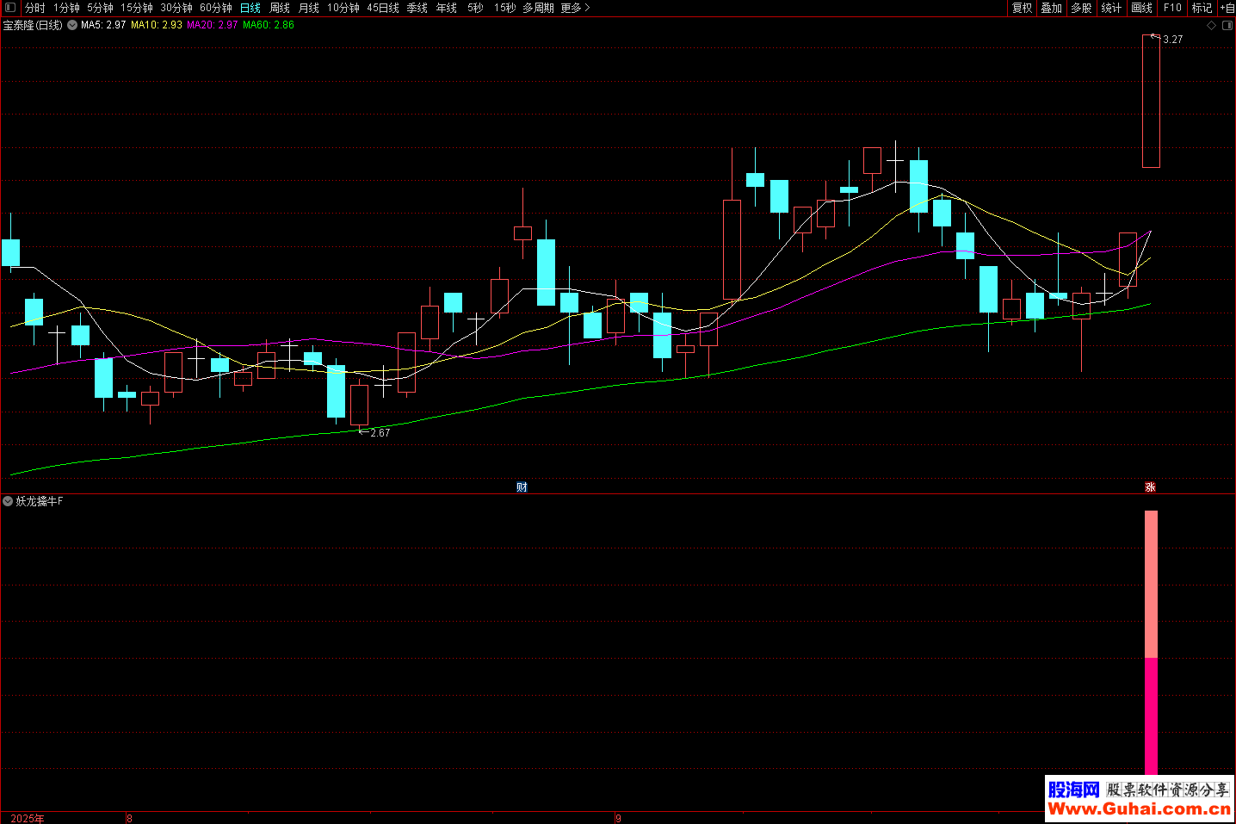The width and height of the screenshot is (1236, 824).
Task: Expand the 更多 periods menu
Action: coord(575,8)
